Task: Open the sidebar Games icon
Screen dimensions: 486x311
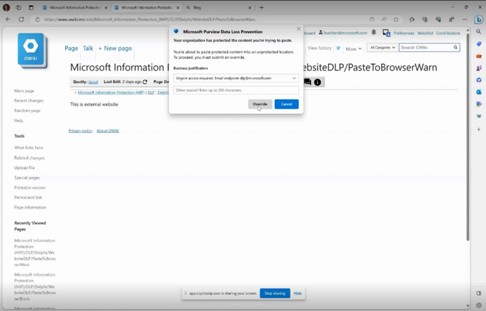Action: pyautogui.click(x=479, y=68)
